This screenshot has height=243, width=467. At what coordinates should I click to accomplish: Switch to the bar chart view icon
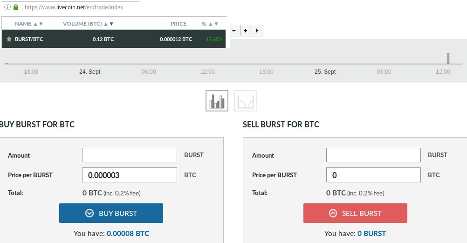pyautogui.click(x=217, y=101)
